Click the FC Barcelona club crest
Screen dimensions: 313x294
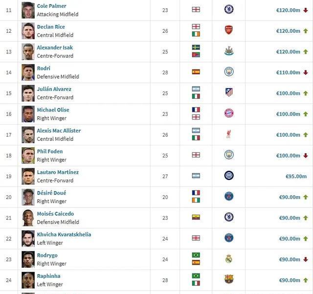point(228,280)
